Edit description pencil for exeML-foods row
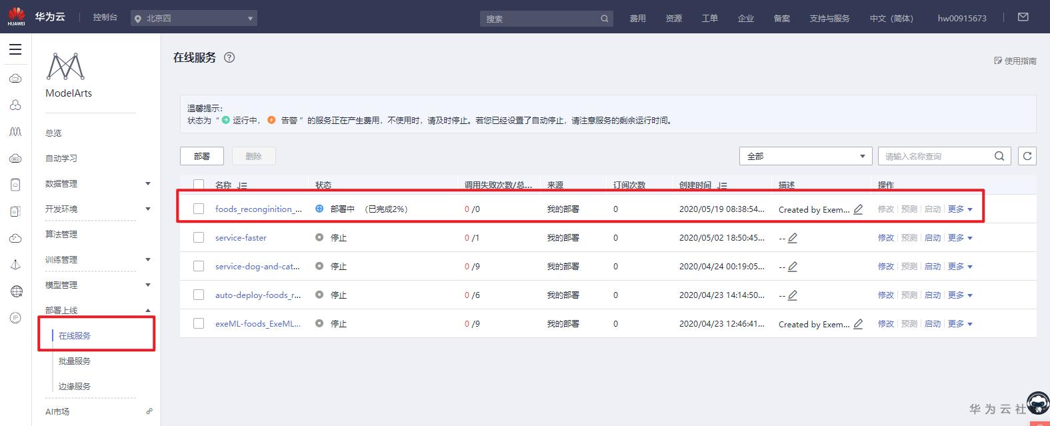1050x426 pixels. click(859, 324)
